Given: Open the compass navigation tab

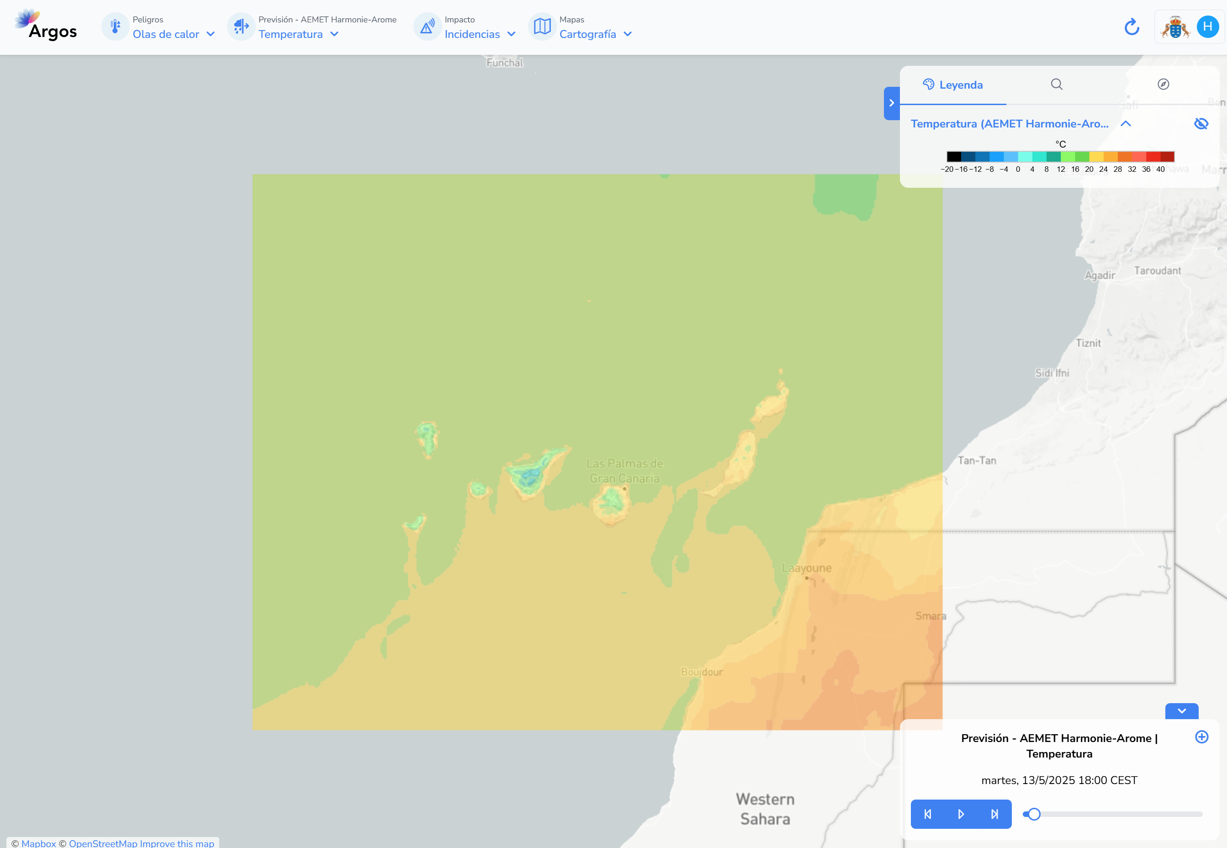Looking at the screenshot, I should (1163, 84).
